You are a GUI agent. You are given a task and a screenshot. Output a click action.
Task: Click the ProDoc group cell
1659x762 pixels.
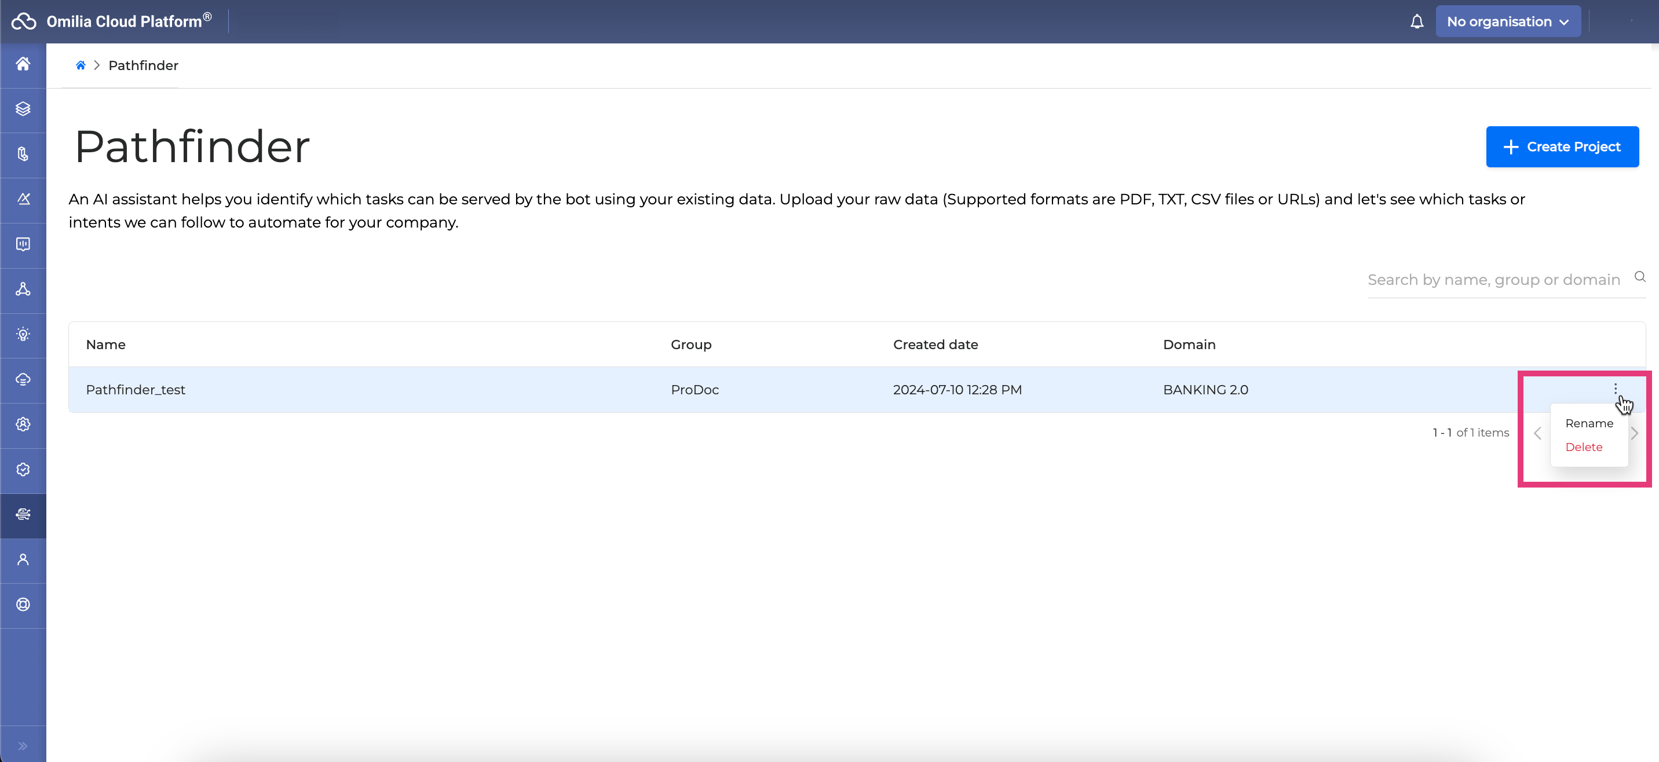coord(695,389)
